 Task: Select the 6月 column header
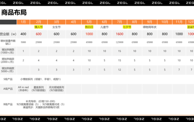tap(104, 22)
